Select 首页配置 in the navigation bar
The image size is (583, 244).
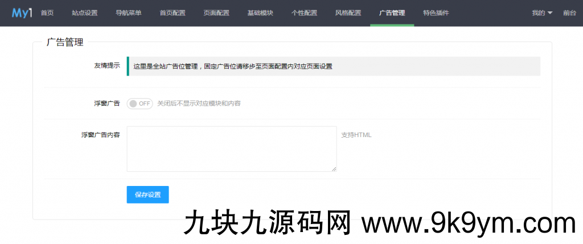173,13
